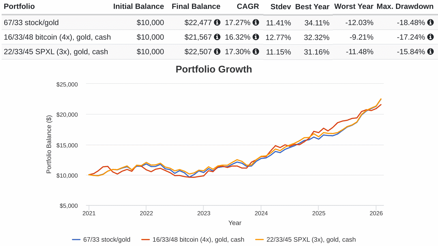Show info for -17.24% max drawdown
Screen dimensions: 438x246
point(430,37)
